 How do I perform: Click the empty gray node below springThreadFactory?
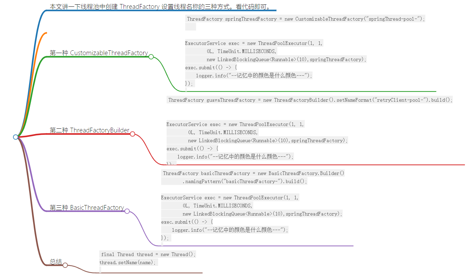point(190,27)
